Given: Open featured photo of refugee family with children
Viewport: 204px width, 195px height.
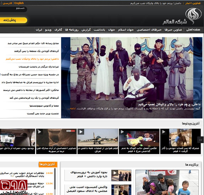Looking at the screenshot, I should click(167, 182).
